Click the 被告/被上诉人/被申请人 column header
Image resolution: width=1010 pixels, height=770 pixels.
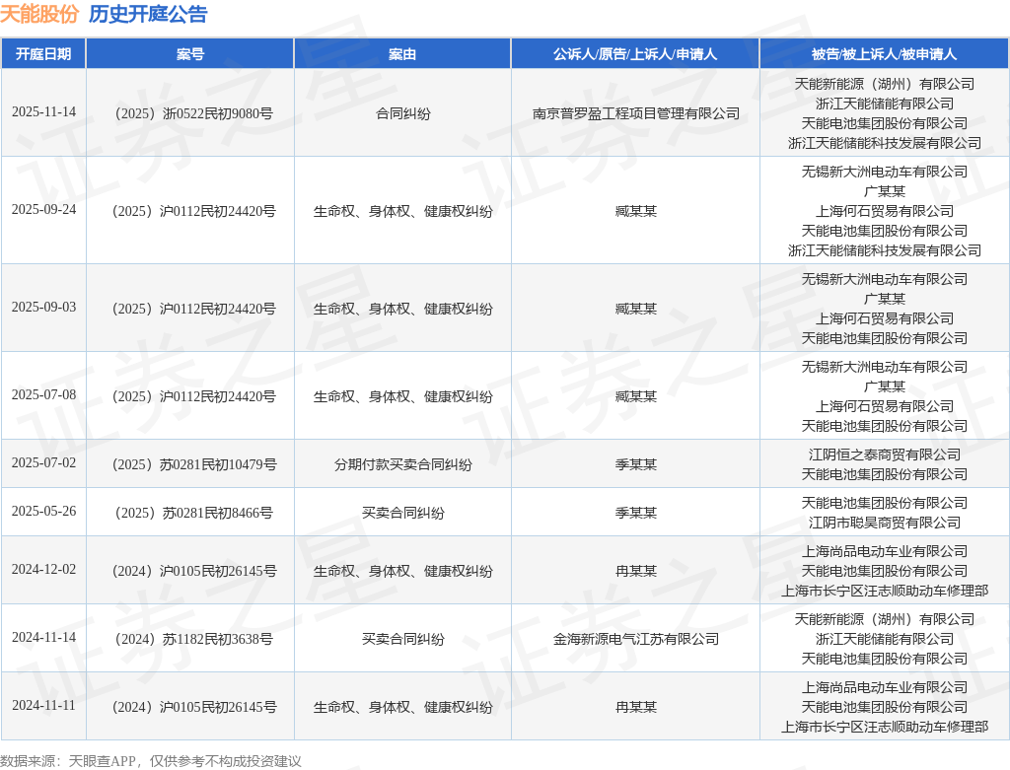tap(885, 54)
